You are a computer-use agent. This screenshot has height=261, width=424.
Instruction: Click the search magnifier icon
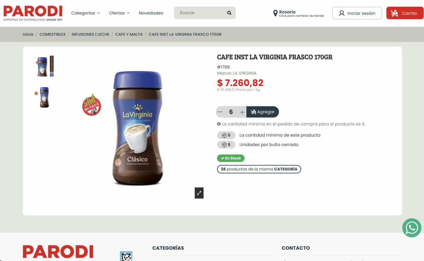click(x=229, y=13)
